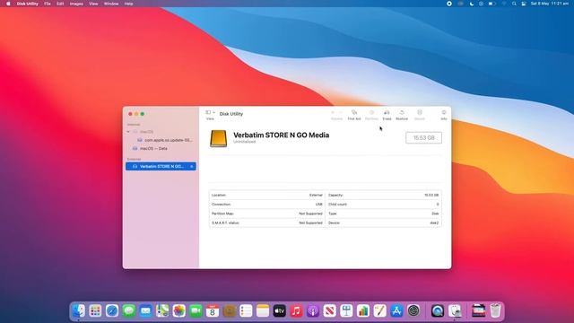Image resolution: width=574 pixels, height=323 pixels.
Task: Open Maps from the Dock
Action: tap(162, 311)
